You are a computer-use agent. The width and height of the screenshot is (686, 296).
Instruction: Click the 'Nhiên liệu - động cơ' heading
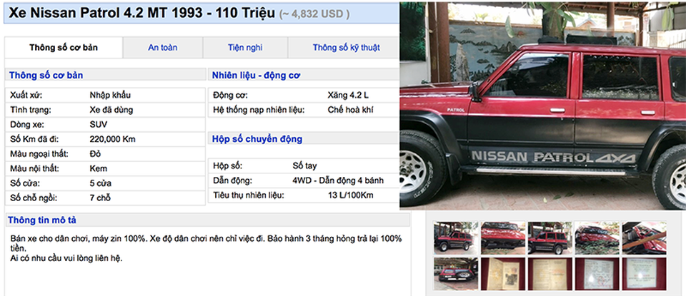pos(256,75)
